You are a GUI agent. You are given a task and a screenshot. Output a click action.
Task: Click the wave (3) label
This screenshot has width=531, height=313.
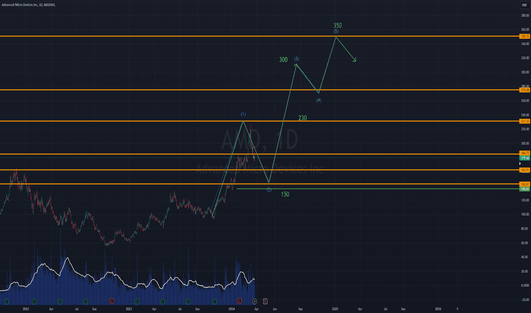[x=297, y=59]
